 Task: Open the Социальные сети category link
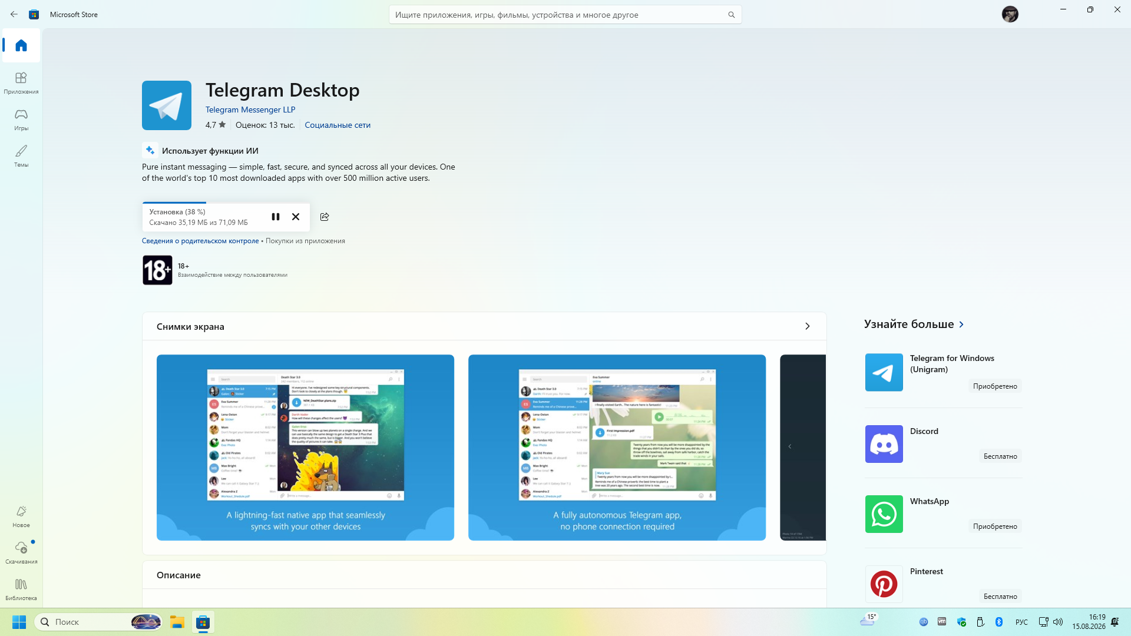pyautogui.click(x=338, y=125)
